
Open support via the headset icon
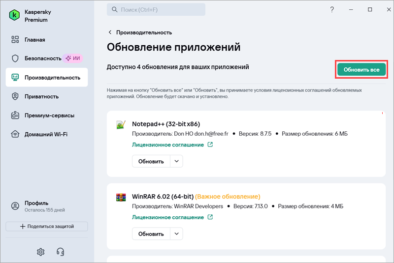60,252
